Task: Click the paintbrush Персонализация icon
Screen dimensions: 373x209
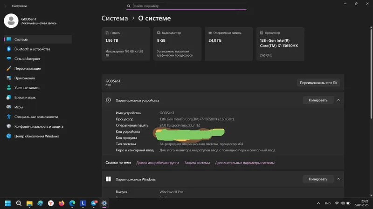Action: pos(9,68)
